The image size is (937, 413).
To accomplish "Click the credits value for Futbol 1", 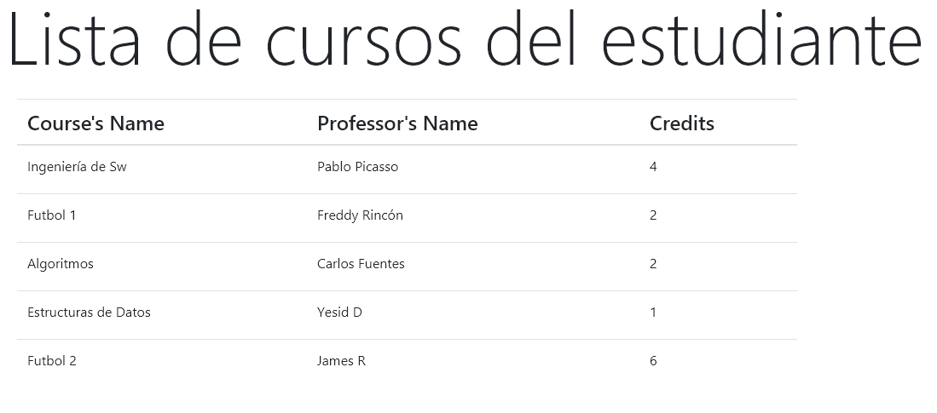I will click(x=653, y=215).
